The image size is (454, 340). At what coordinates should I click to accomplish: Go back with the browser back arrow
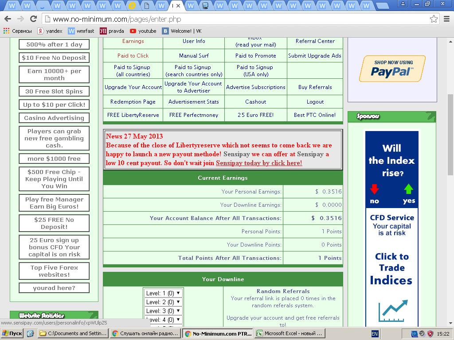[x=8, y=19]
